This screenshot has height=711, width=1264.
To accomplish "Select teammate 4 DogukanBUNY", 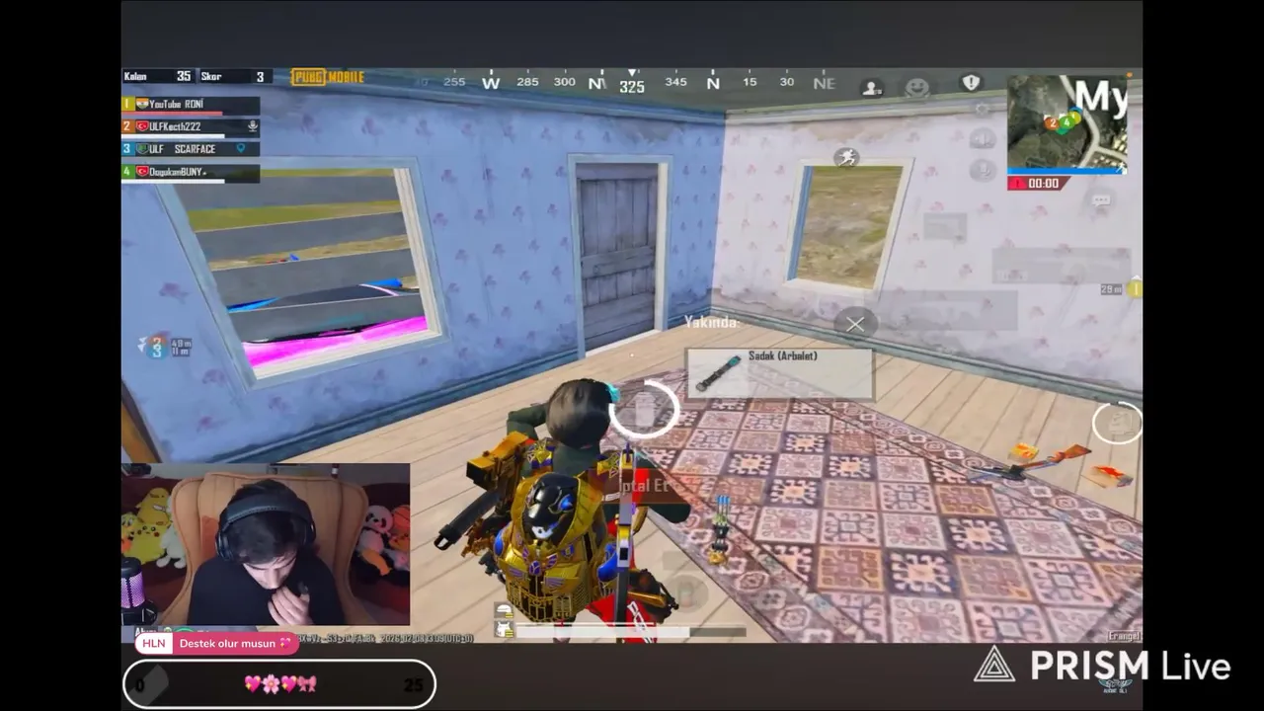I will point(191,173).
